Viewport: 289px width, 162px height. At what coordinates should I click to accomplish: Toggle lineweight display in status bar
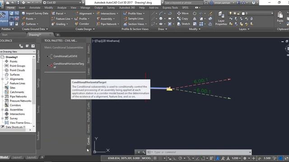pos(212,158)
